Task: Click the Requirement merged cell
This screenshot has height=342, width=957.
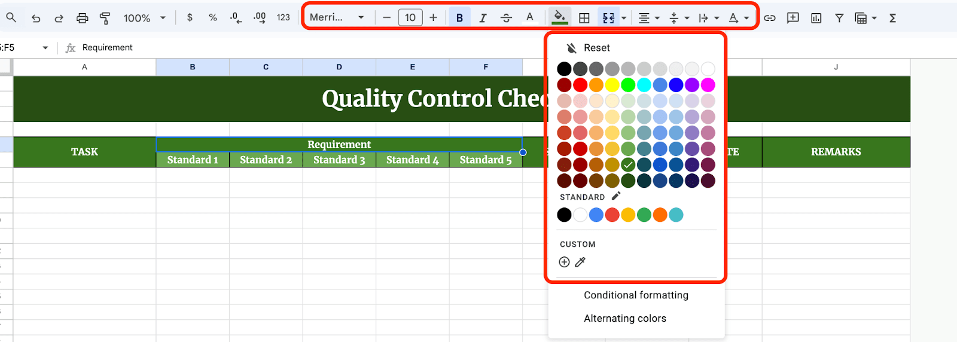Action: coord(339,145)
